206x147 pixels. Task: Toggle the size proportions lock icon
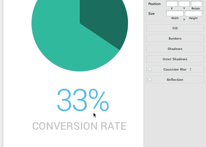coord(184,19)
